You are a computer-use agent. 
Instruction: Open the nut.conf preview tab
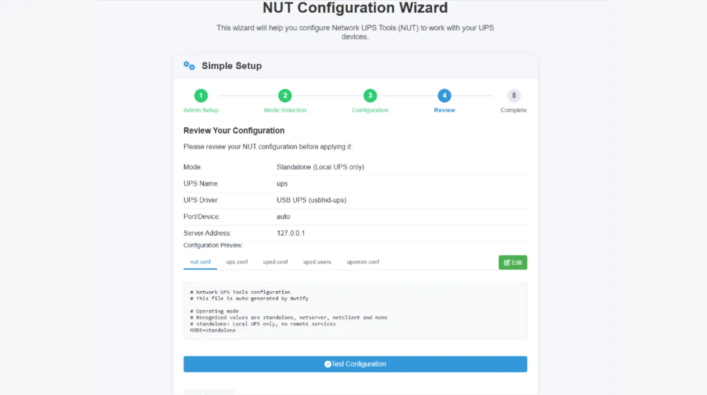pos(200,262)
